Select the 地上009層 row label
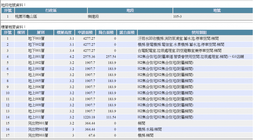This screenshot has width=255, height=140. click(x=36, y=105)
